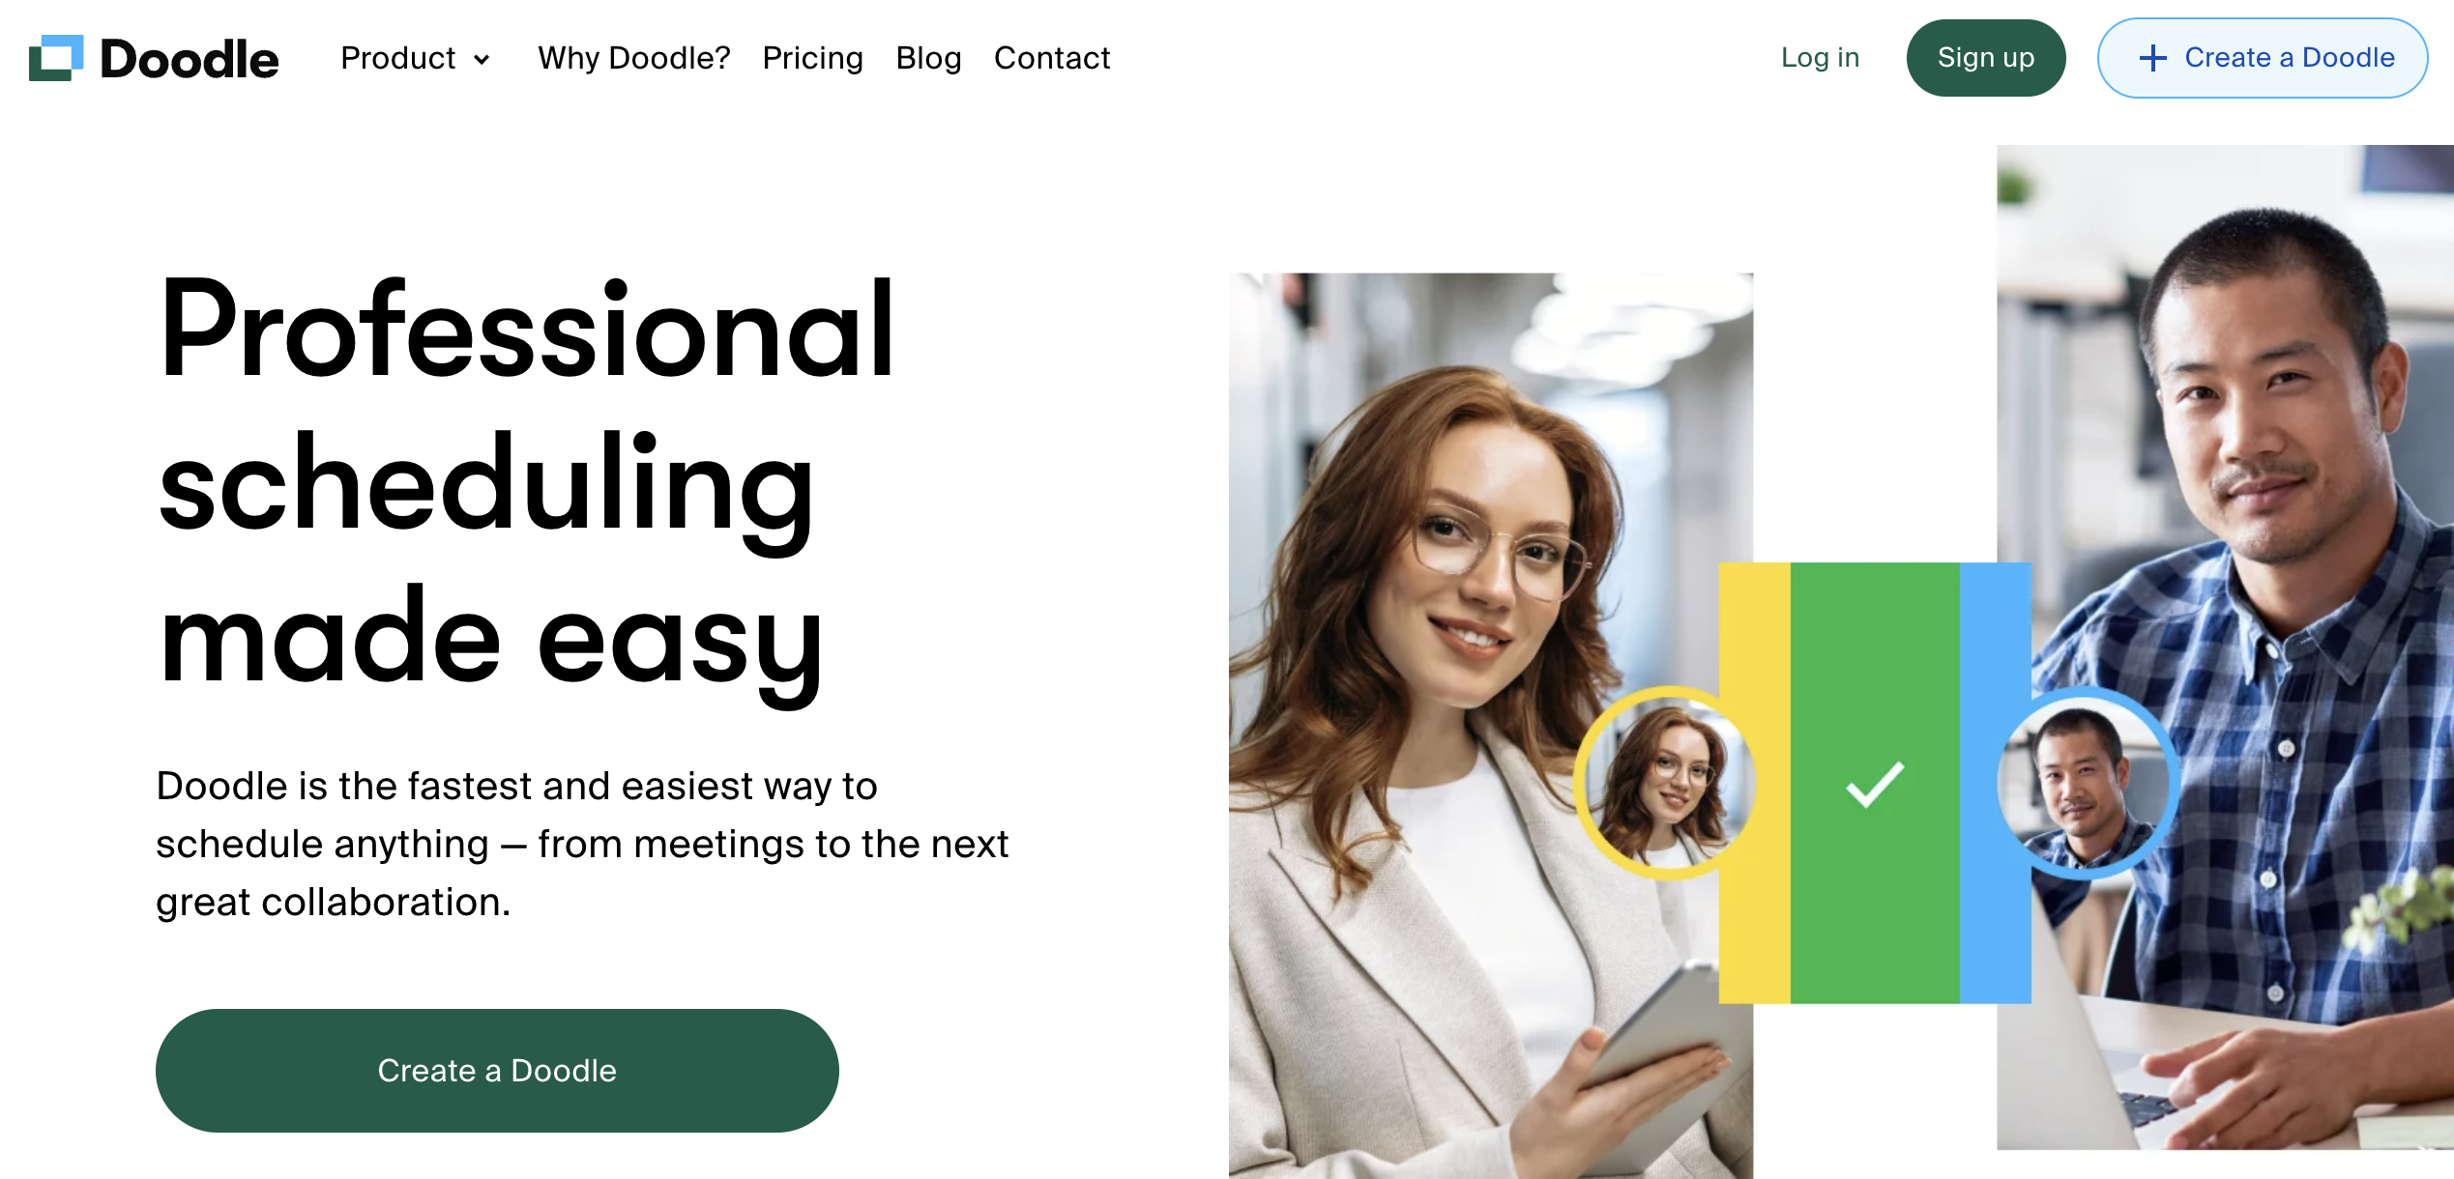Select the Pricing menu item
The width and height of the screenshot is (2454, 1179).
click(x=810, y=58)
